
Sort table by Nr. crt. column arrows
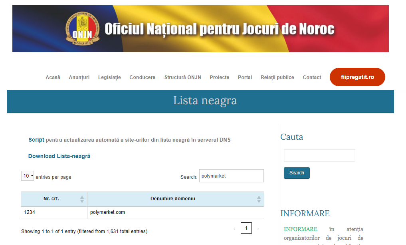82,199
